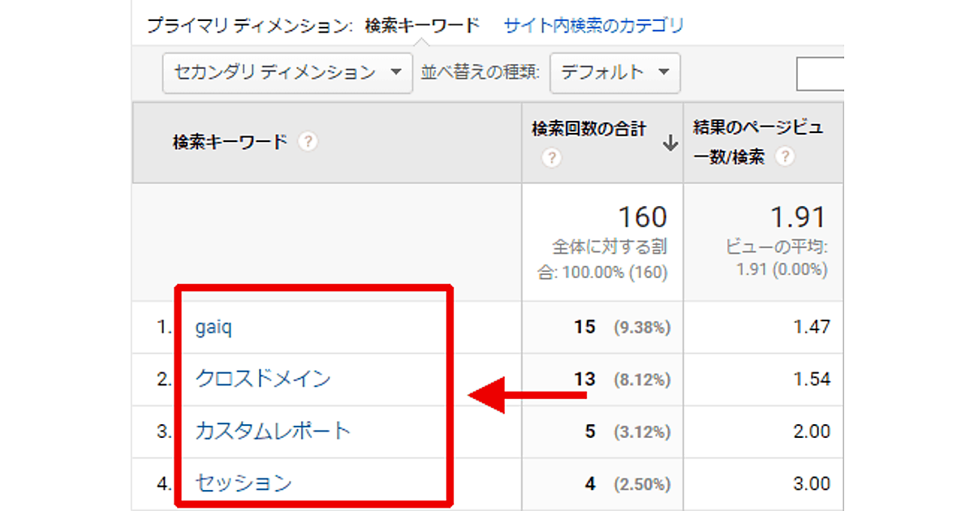Click the table search input field
The image size is (974, 511).
pos(820,75)
